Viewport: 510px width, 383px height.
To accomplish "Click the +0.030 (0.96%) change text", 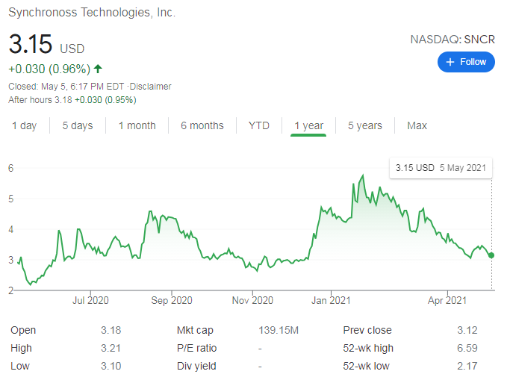I will (x=49, y=69).
